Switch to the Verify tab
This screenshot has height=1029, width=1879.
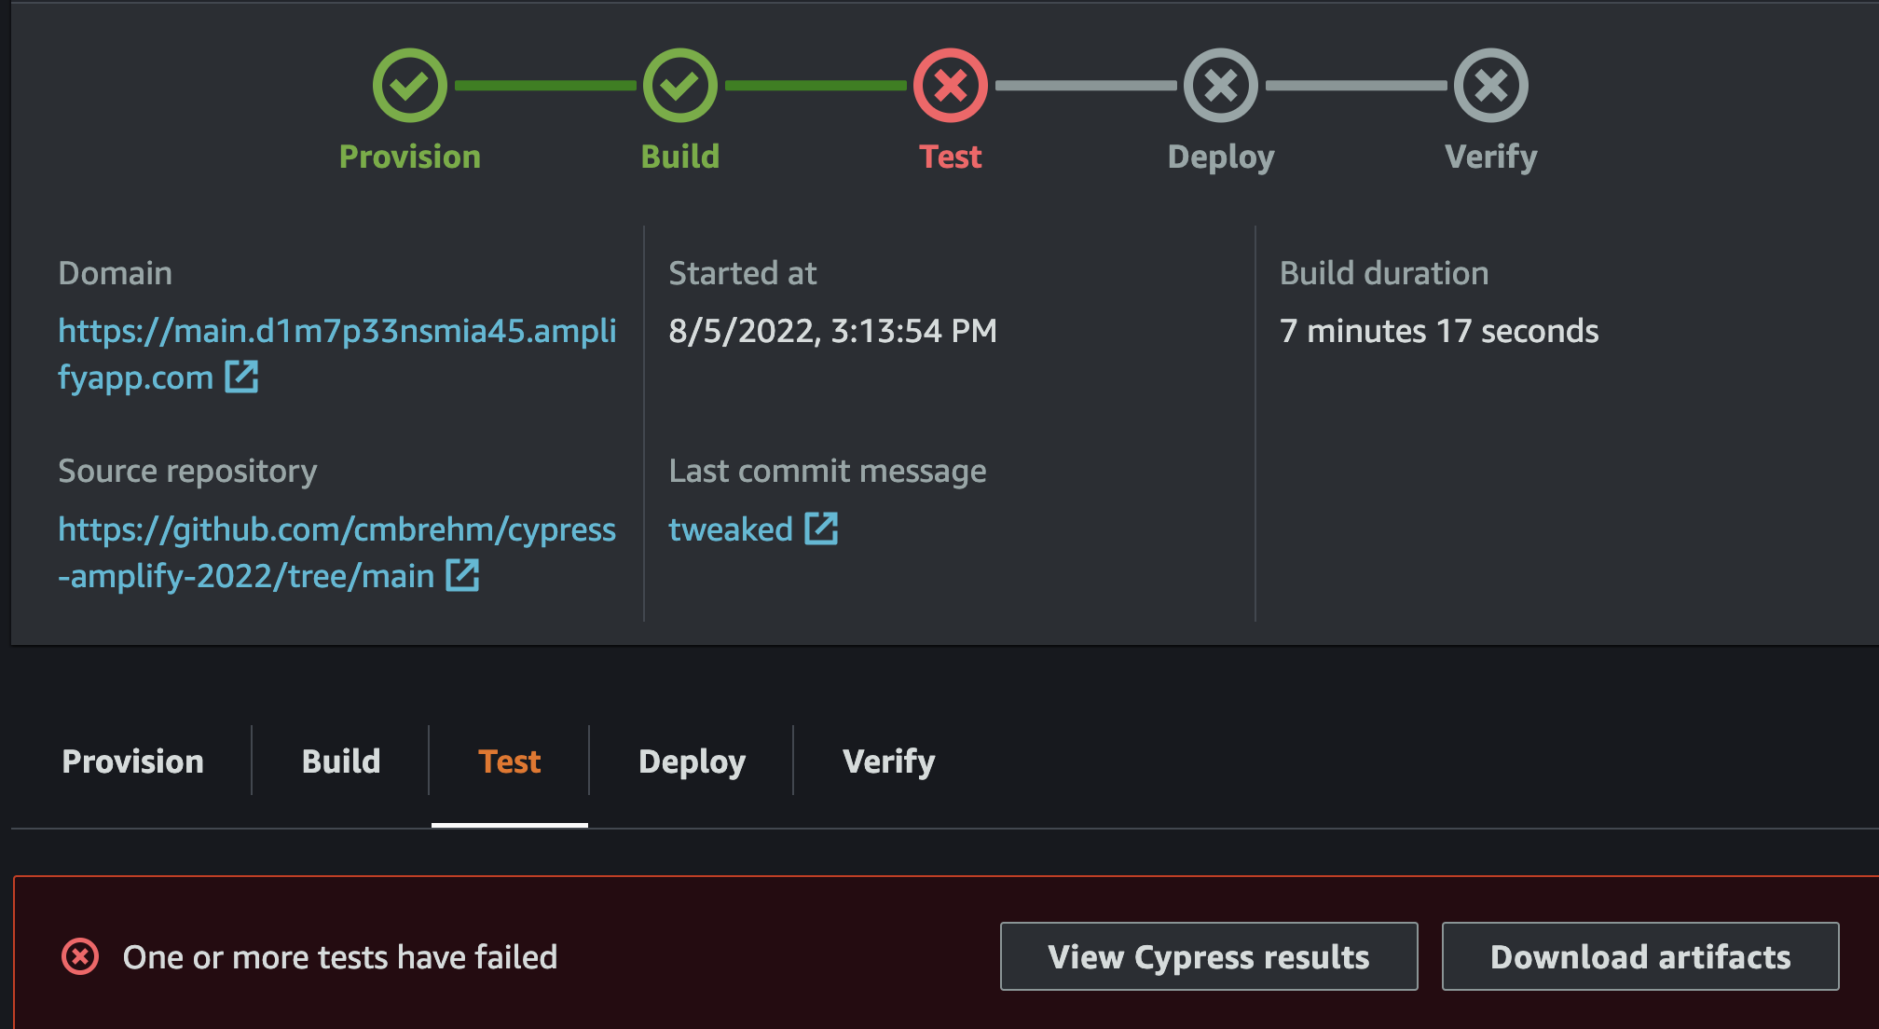coord(887,761)
